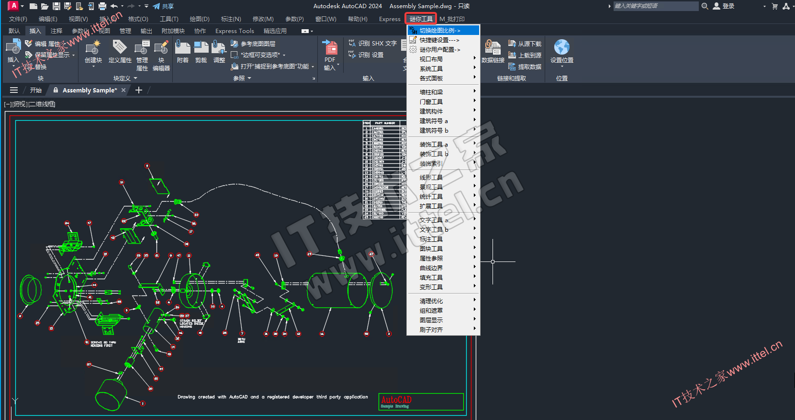This screenshot has width=795, height=420.
Task: Open the 格式(O) menu
Action: 138,19
